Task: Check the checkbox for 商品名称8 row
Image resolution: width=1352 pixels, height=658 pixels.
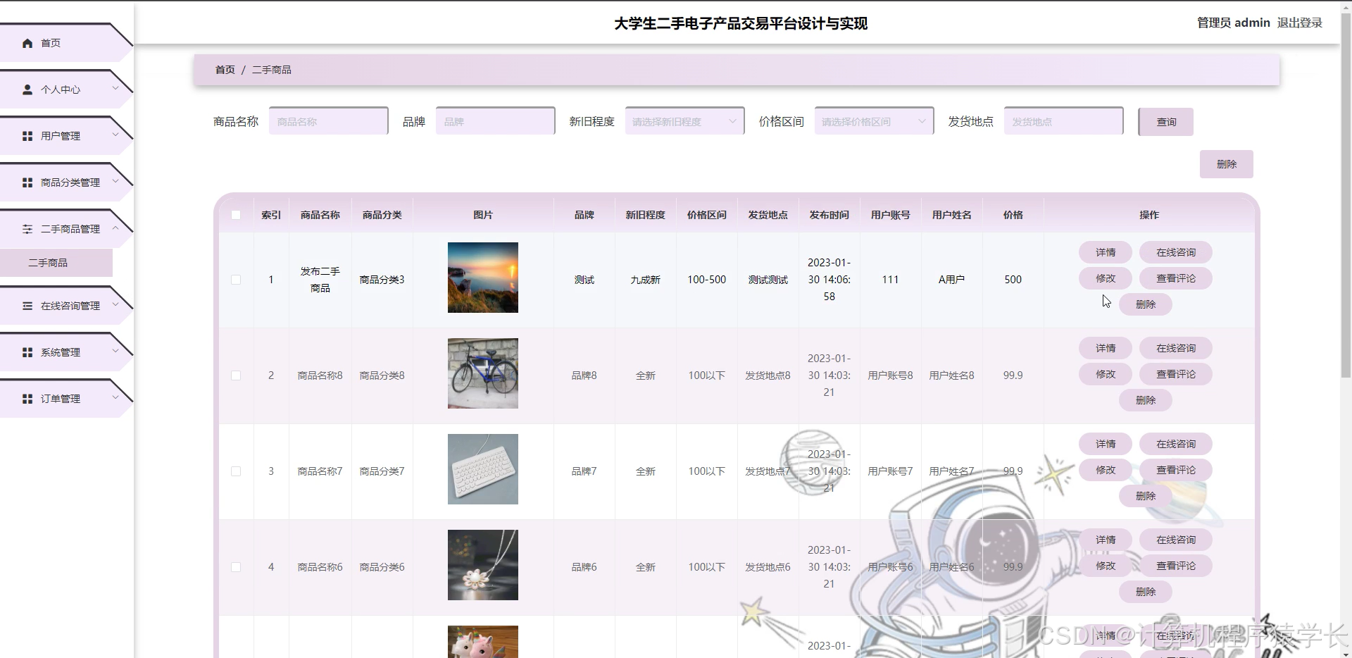Action: click(236, 375)
